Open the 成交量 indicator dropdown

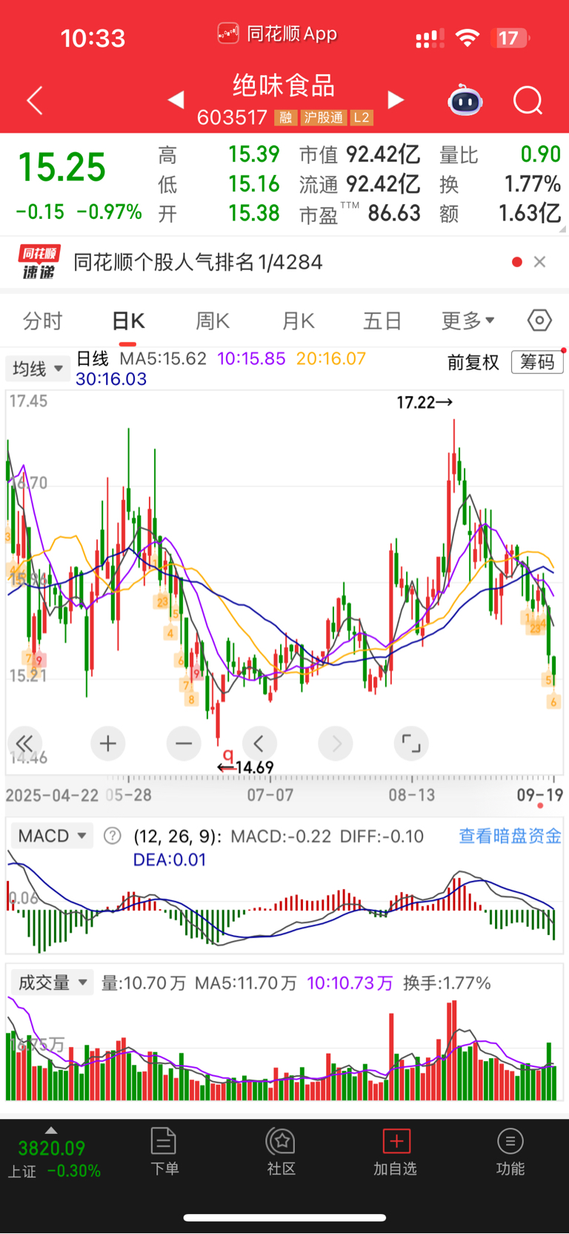coord(52,983)
